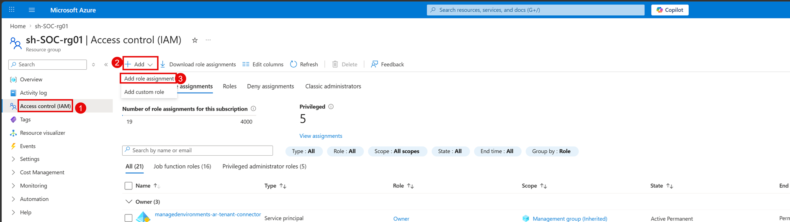The image size is (790, 222).
Task: Select Access control (IAM) in sidebar
Action: click(x=45, y=106)
